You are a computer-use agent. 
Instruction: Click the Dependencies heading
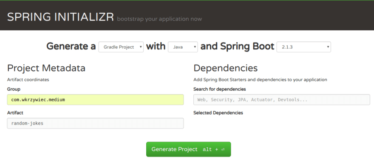click(225, 69)
